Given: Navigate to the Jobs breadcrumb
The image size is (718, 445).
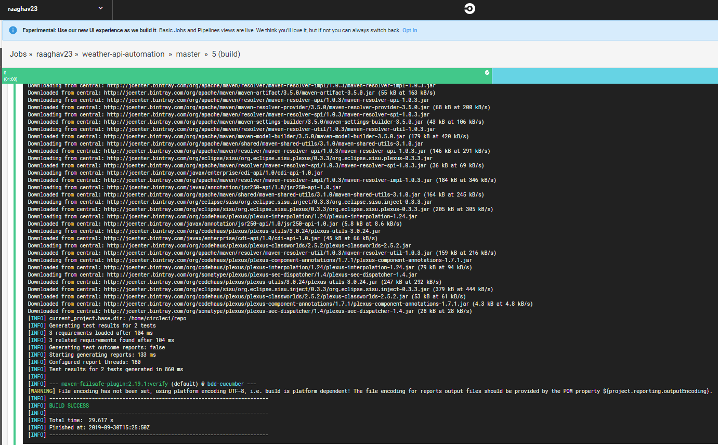Looking at the screenshot, I should [18, 54].
